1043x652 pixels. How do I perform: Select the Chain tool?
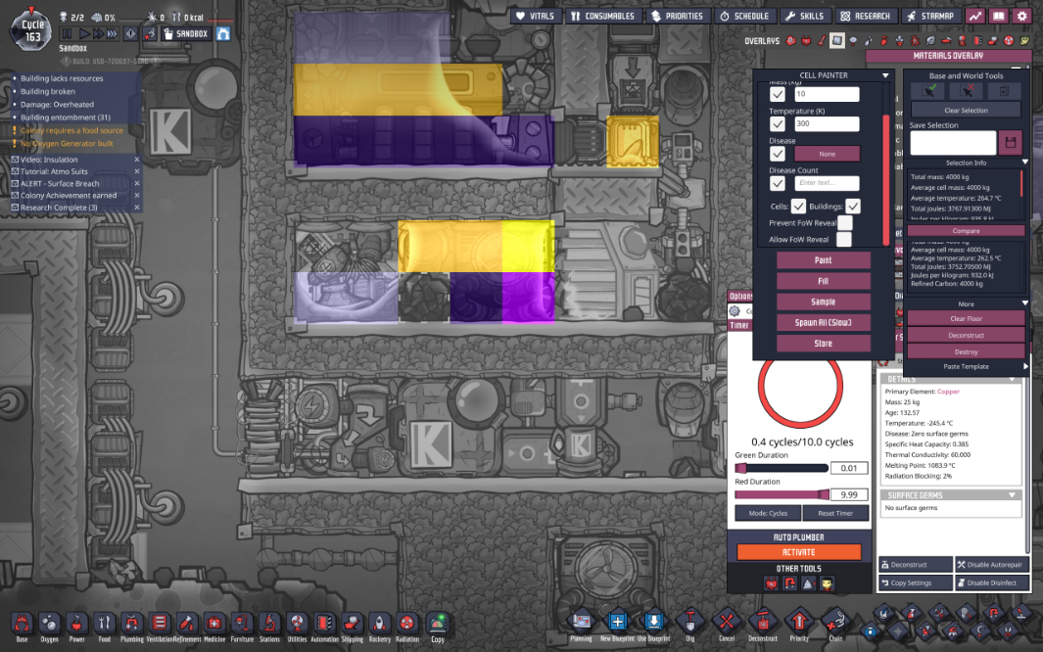[x=834, y=622]
